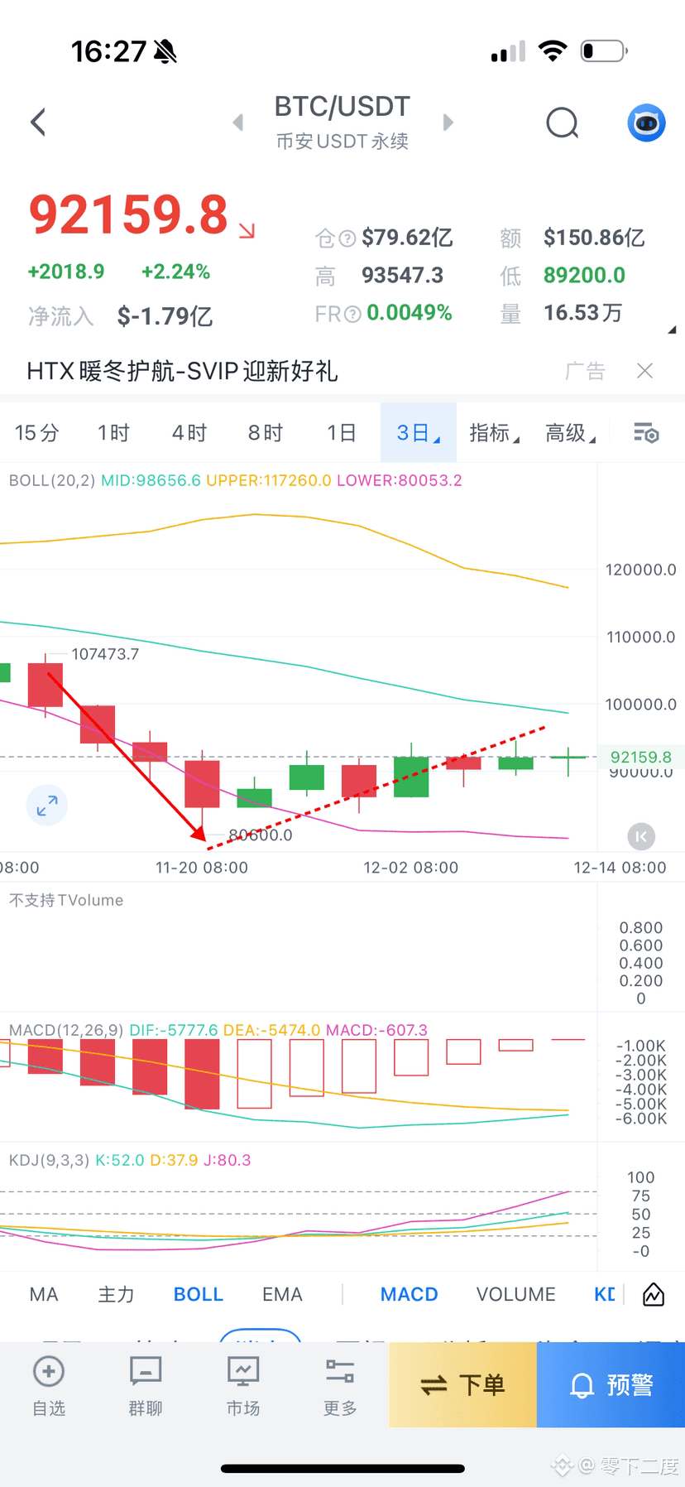This screenshot has width=685, height=1487.
Task: Open the search magnifier icon
Action: [x=562, y=123]
